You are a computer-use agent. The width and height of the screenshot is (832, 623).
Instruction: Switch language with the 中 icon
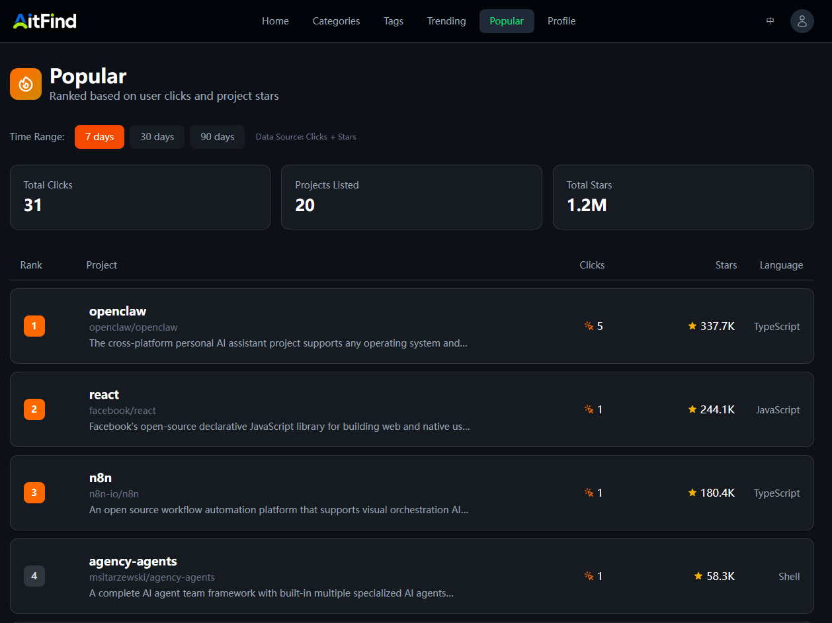[770, 21]
